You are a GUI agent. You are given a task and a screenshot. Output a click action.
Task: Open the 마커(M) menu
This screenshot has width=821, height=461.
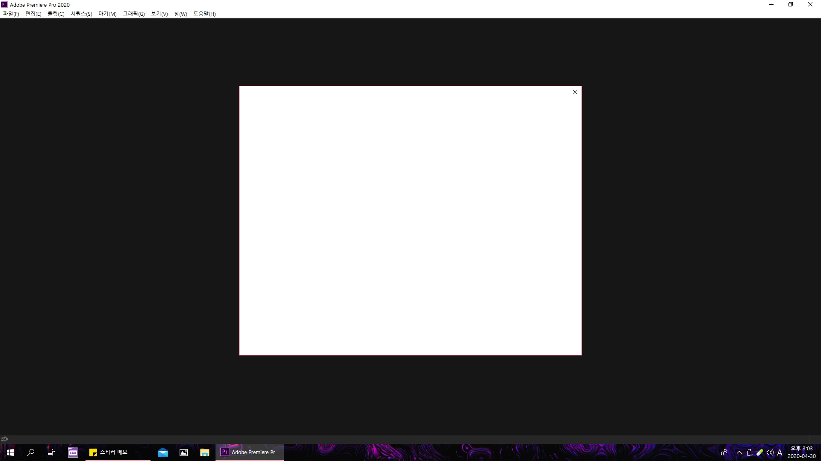coord(107,14)
